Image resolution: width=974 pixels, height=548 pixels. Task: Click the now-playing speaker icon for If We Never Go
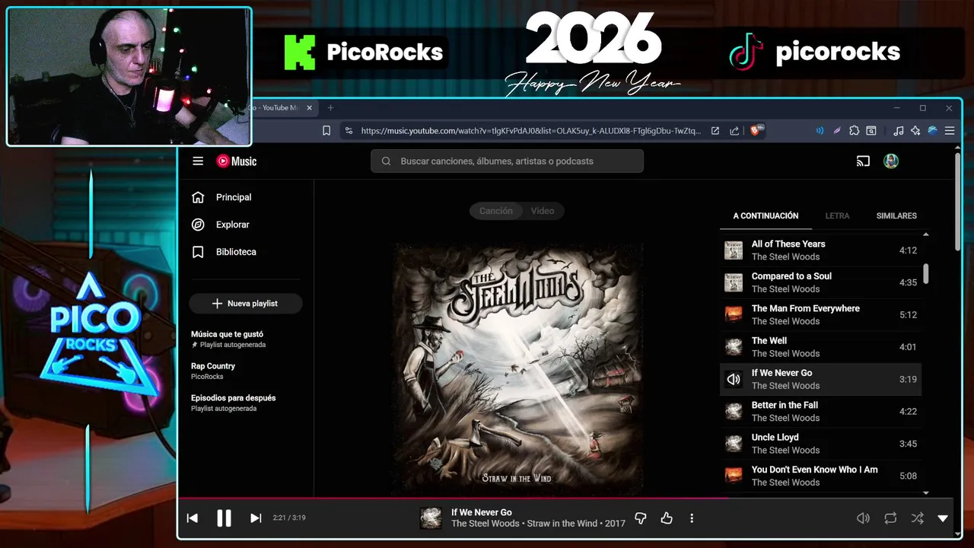pyautogui.click(x=734, y=379)
